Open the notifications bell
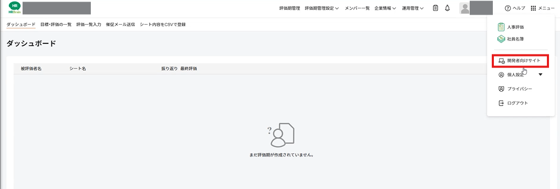Image resolution: width=560 pixels, height=189 pixels. [447, 8]
